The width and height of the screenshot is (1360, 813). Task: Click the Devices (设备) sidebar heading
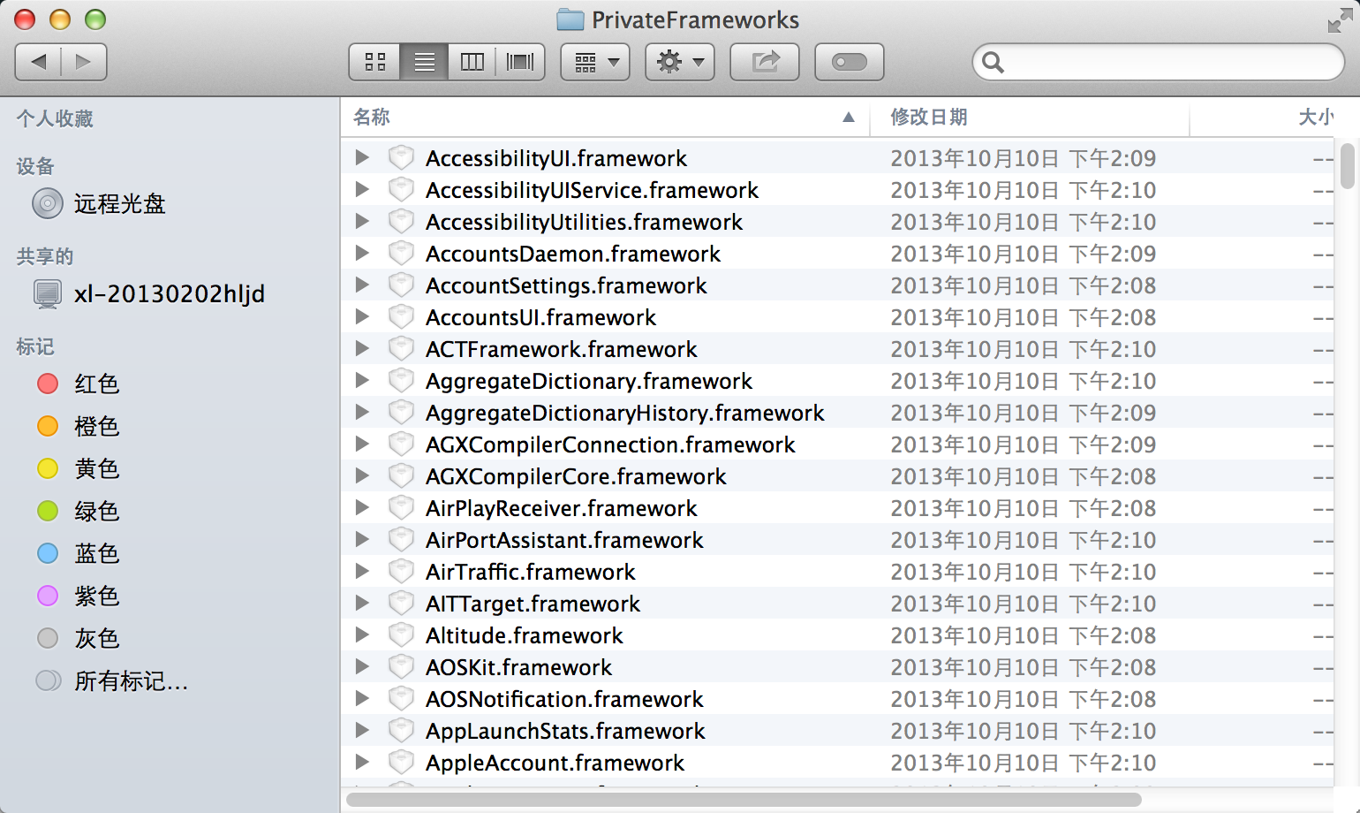pyautogui.click(x=35, y=166)
